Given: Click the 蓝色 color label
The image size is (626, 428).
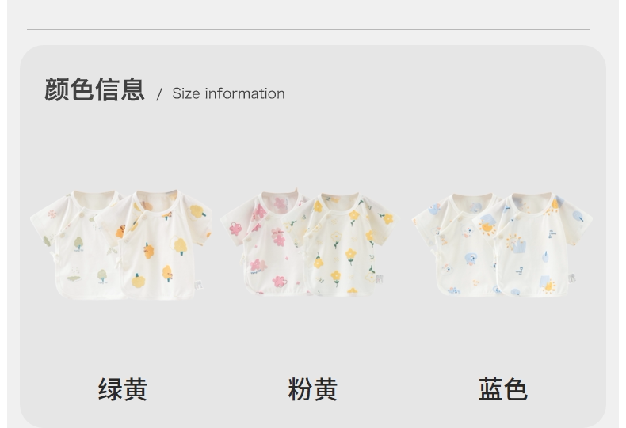Looking at the screenshot, I should (503, 389).
